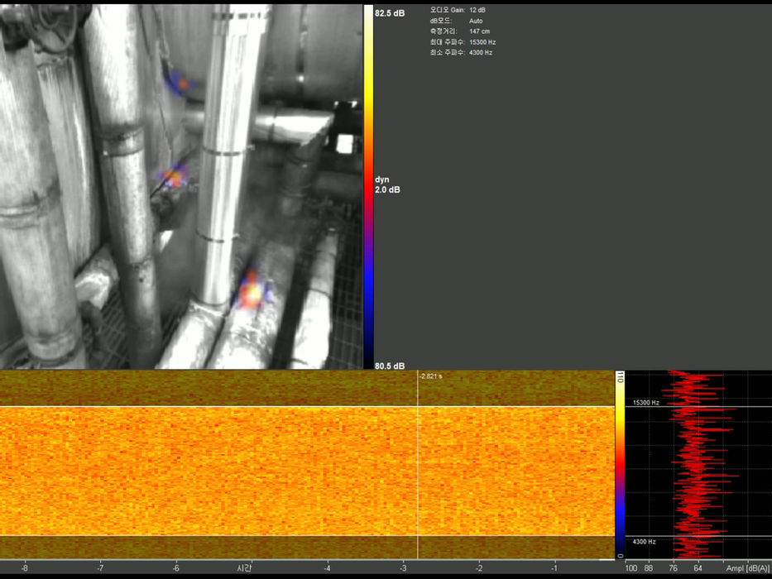The width and height of the screenshot is (772, 579).
Task: Click the dB모드 Auto value
Action: [476, 21]
